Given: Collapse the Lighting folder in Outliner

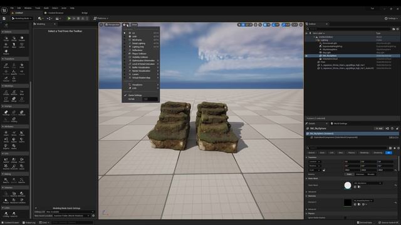Looking at the screenshot, I should [x=316, y=40].
